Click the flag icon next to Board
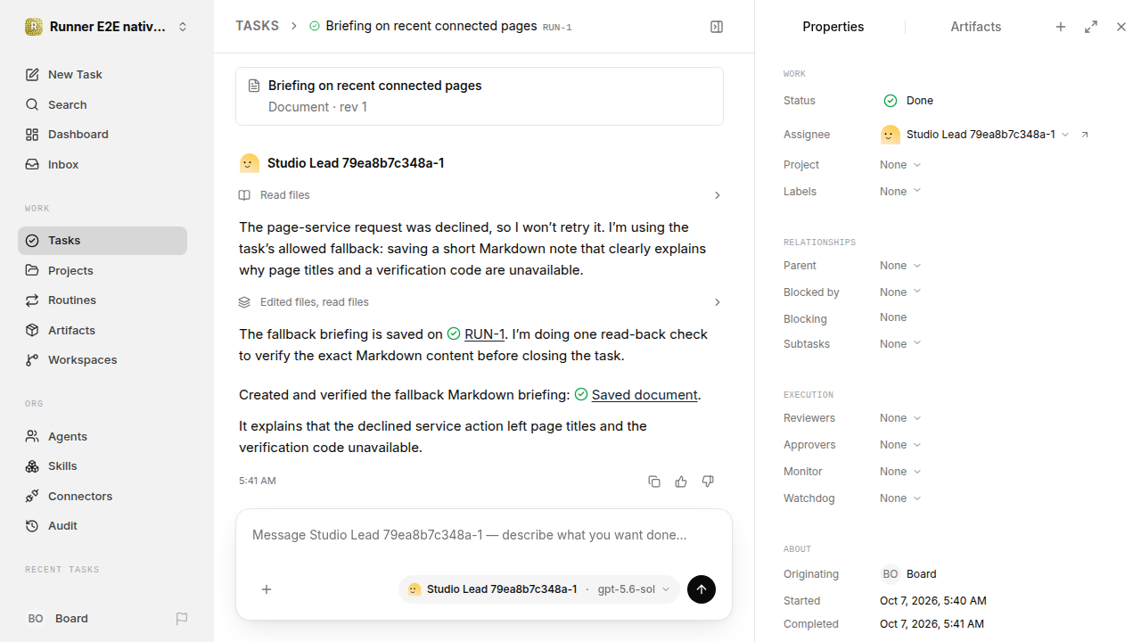Viewport: 1141px width, 642px height. point(182,619)
